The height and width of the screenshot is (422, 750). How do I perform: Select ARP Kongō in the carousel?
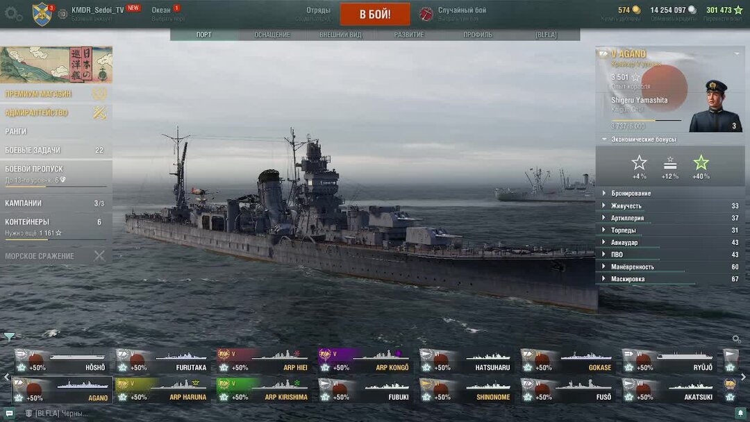[x=365, y=361]
